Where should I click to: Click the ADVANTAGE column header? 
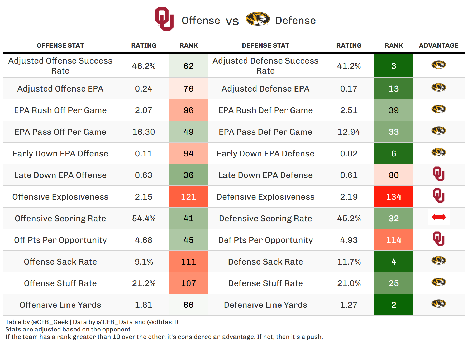coord(439,46)
